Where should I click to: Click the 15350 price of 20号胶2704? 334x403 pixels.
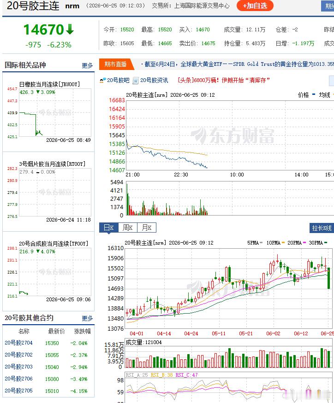[52, 344]
